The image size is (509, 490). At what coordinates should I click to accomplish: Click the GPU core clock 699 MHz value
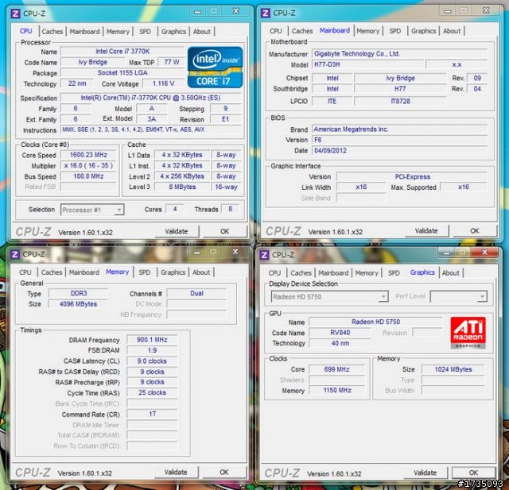[x=336, y=369]
